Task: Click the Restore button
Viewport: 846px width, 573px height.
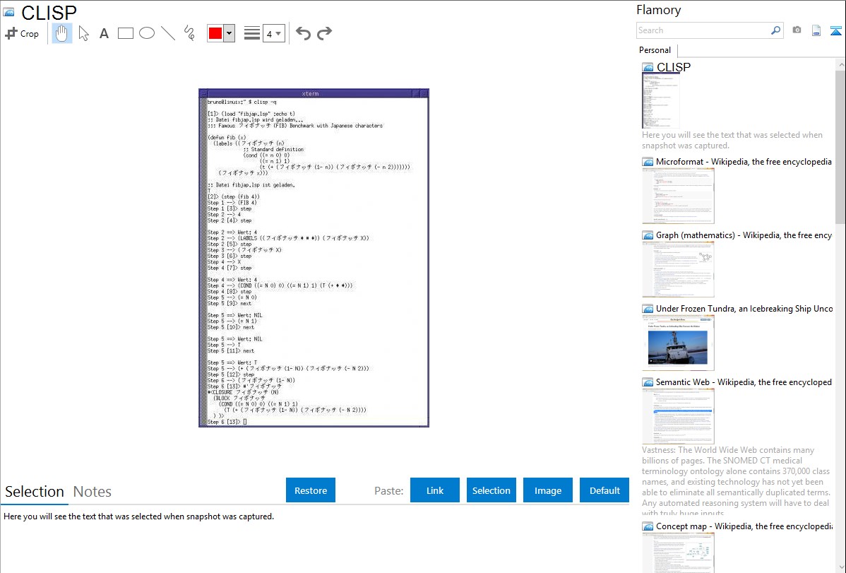Action: point(311,490)
